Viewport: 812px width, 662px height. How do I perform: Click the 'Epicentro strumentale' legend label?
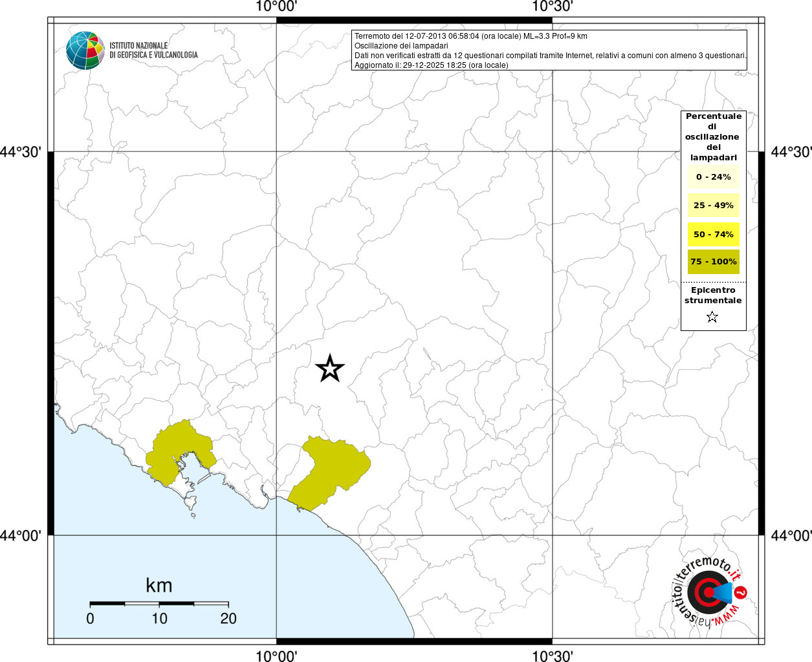coord(713,295)
